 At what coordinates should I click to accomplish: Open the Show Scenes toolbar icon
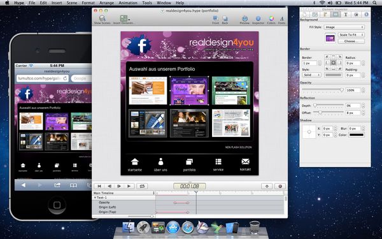(102, 18)
